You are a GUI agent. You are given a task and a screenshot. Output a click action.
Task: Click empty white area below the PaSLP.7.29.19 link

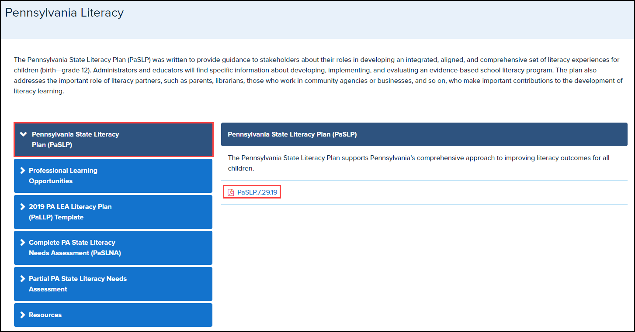pos(424,262)
